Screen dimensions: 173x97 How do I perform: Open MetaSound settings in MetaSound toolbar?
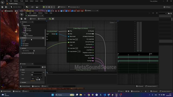point(42,19)
